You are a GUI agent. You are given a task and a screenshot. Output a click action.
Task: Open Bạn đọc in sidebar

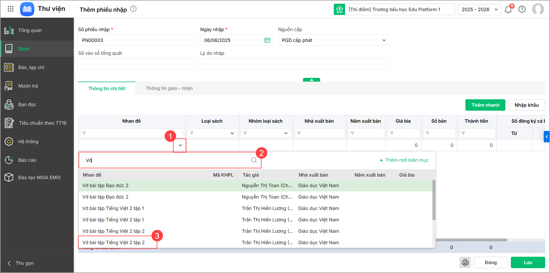[37, 104]
